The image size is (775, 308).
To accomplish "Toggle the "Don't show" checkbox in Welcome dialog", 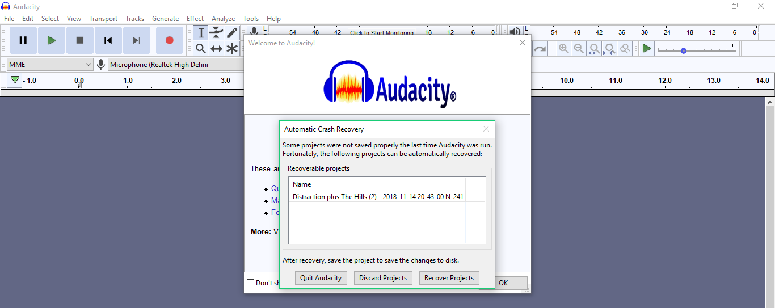I will point(250,282).
